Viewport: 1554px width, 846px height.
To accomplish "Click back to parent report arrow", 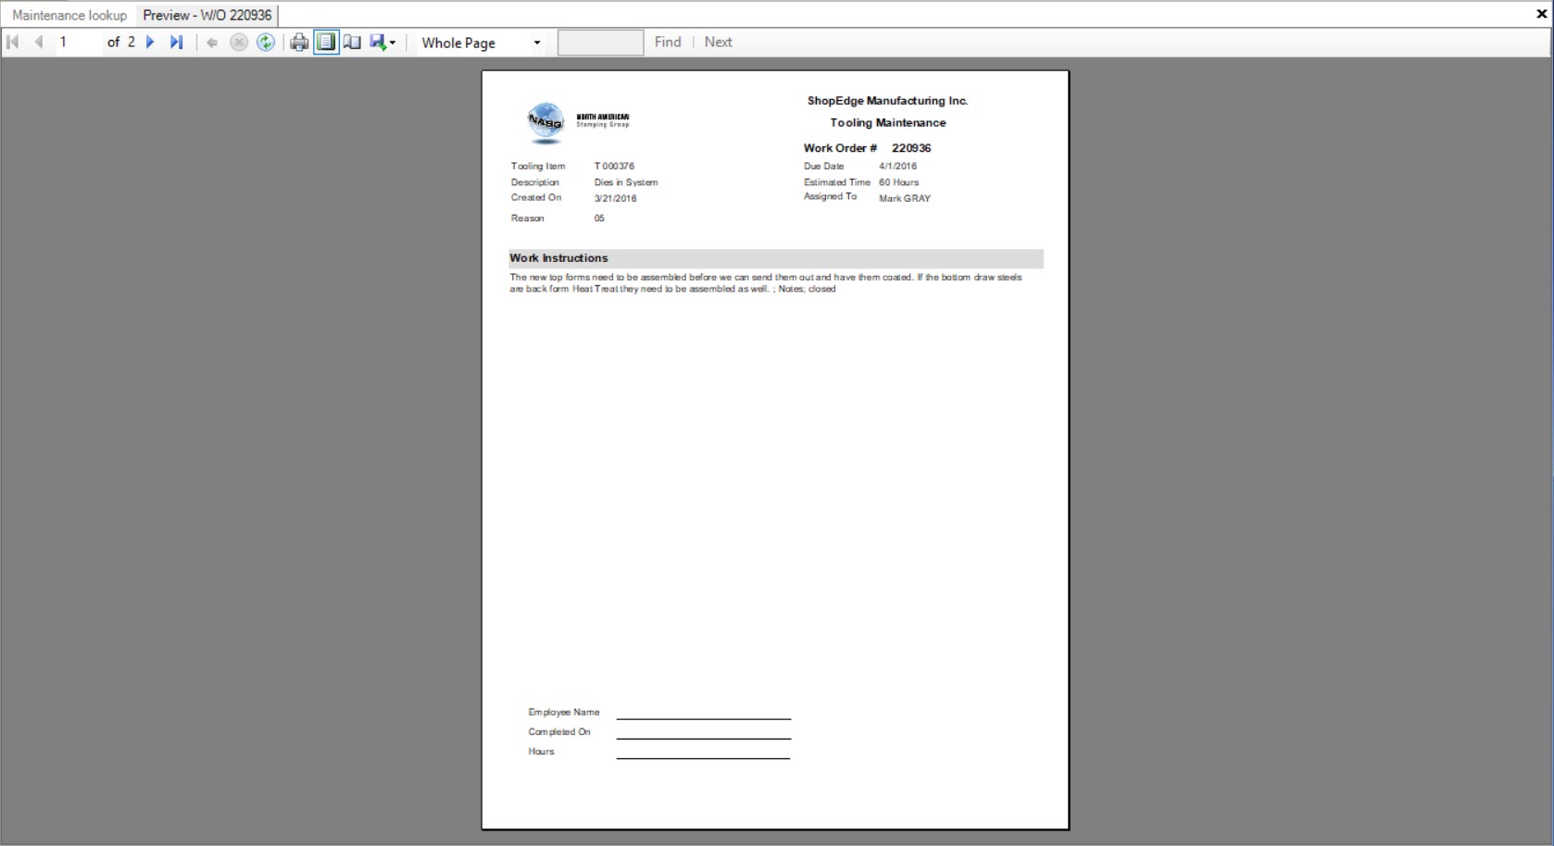I will tap(212, 42).
